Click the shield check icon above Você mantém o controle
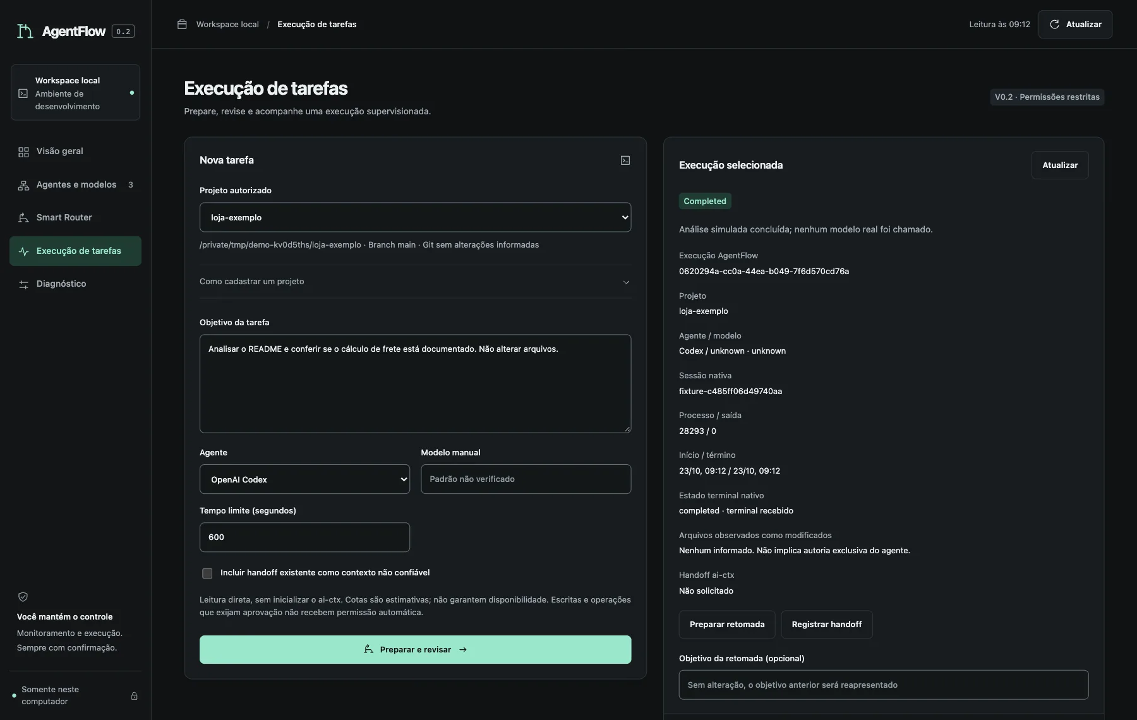Image resolution: width=1137 pixels, height=720 pixels. point(23,597)
